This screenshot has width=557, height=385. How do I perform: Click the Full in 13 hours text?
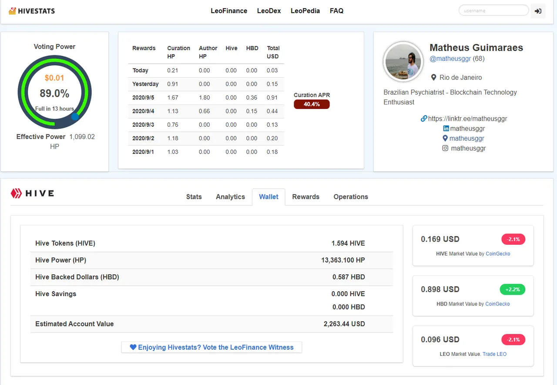[54, 109]
